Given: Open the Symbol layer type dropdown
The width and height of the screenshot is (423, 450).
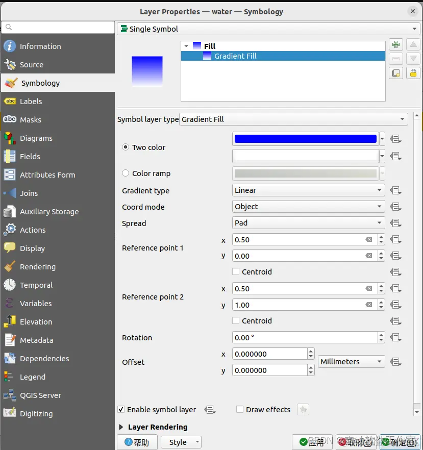Looking at the screenshot, I should click(293, 119).
